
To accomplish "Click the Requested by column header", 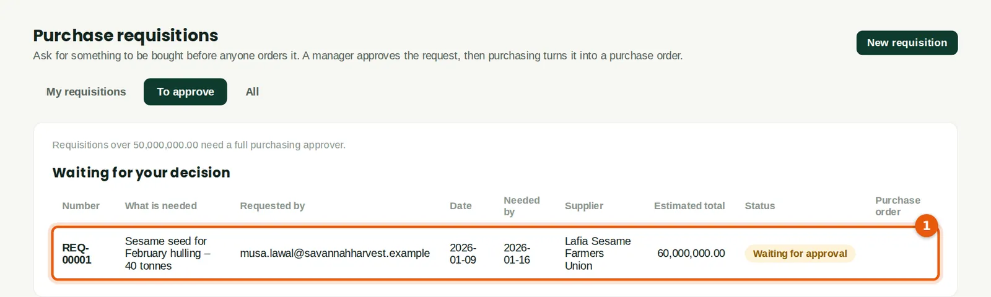I will (x=273, y=206).
